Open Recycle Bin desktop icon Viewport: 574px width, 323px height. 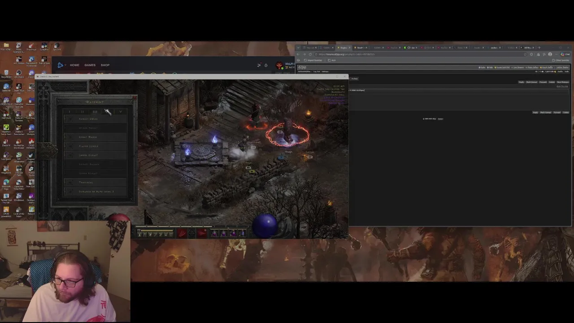point(6,74)
